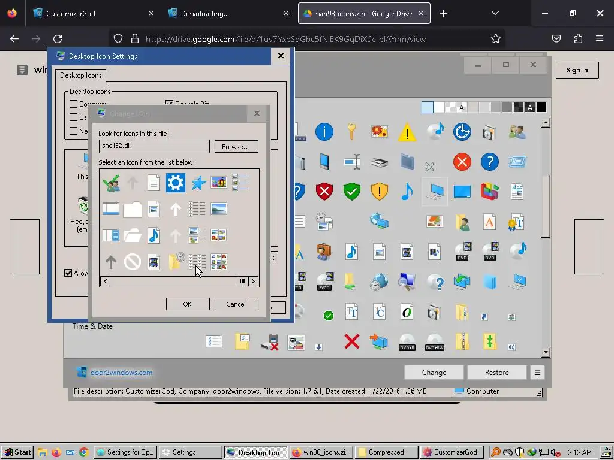
Task: Click the Chrome icon in taskbar quick launch
Action: tap(83, 452)
